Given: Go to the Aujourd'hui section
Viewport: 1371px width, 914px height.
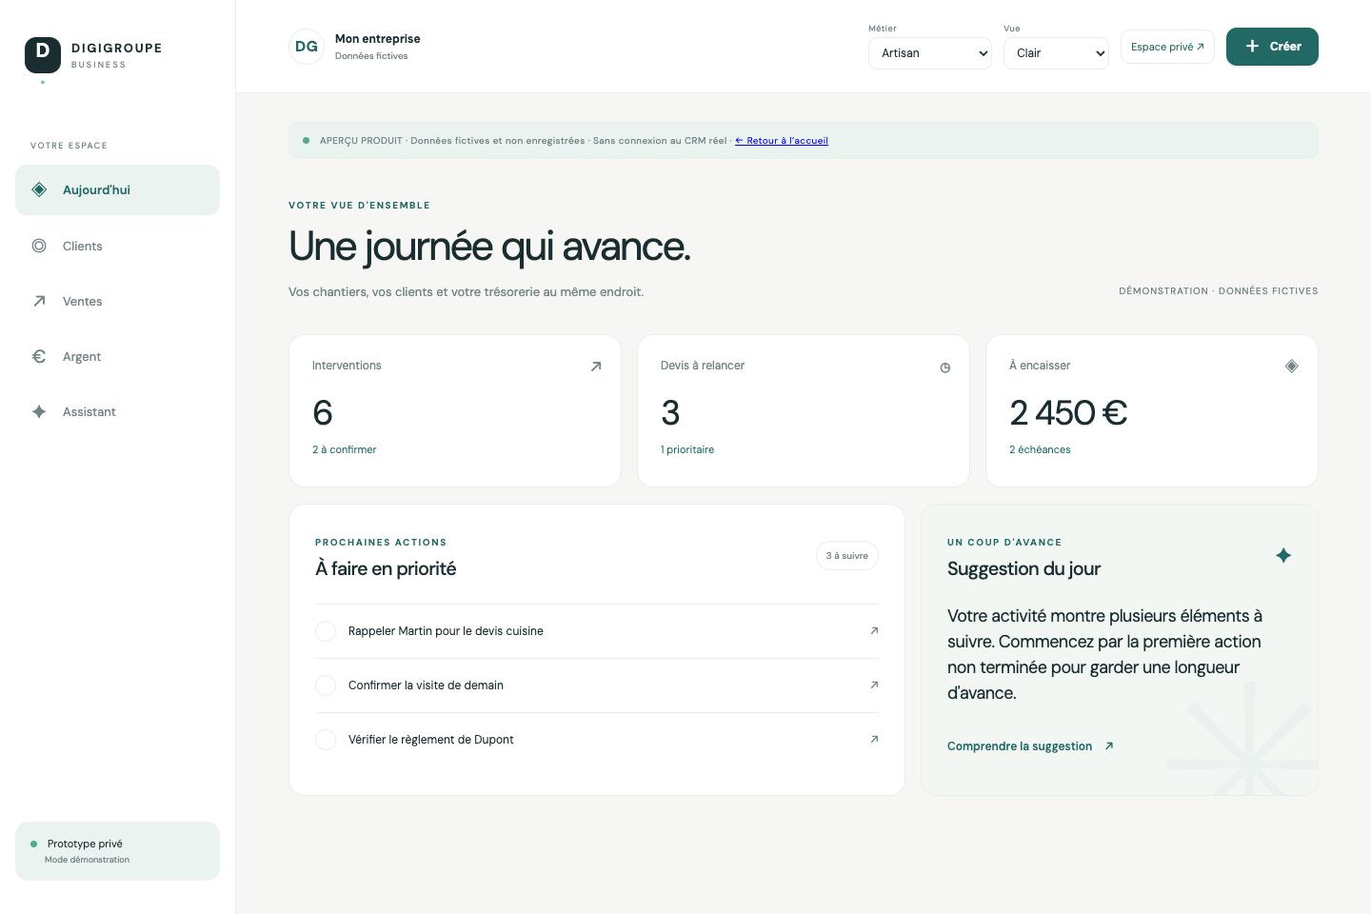Looking at the screenshot, I should pos(117,189).
